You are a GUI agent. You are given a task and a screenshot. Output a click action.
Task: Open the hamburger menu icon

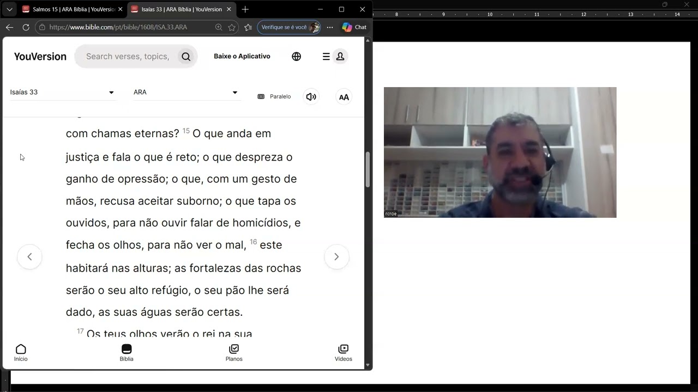pos(326,57)
